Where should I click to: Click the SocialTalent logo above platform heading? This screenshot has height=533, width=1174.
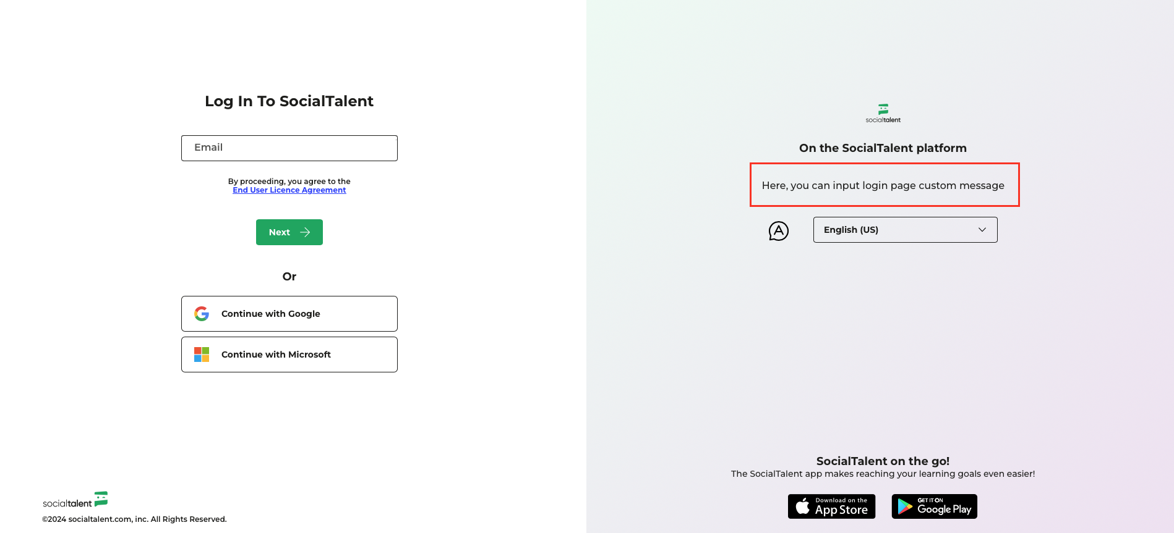click(883, 114)
